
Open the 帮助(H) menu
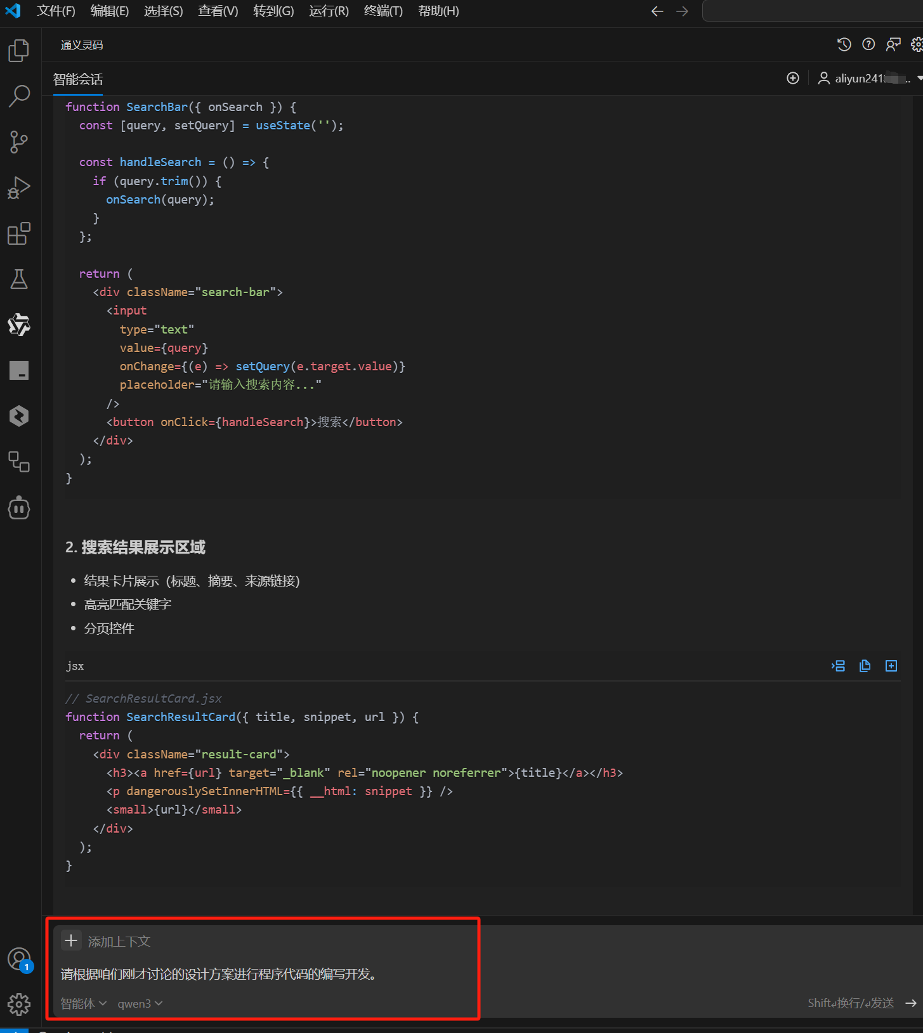pos(438,11)
